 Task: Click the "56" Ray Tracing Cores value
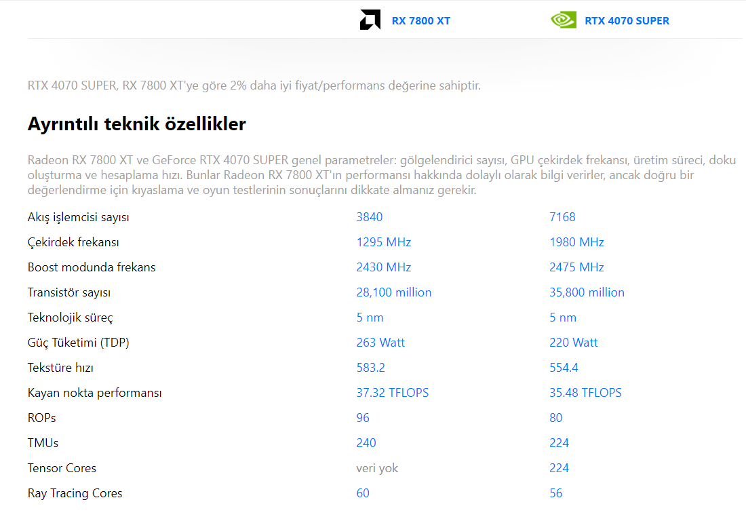[555, 494]
